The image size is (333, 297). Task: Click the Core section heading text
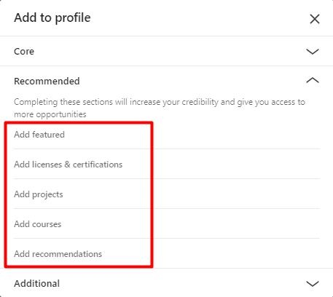click(x=24, y=52)
